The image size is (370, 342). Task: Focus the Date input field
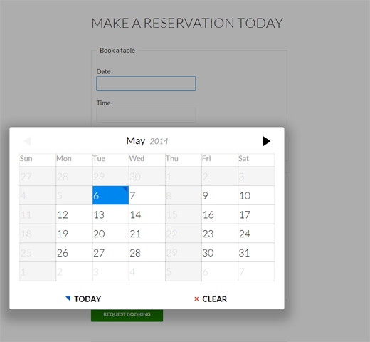click(146, 83)
